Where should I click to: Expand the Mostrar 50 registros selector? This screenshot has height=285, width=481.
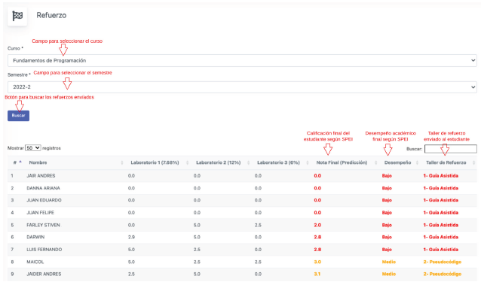point(33,148)
